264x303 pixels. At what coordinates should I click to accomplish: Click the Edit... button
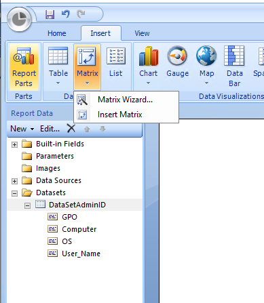[50, 129]
